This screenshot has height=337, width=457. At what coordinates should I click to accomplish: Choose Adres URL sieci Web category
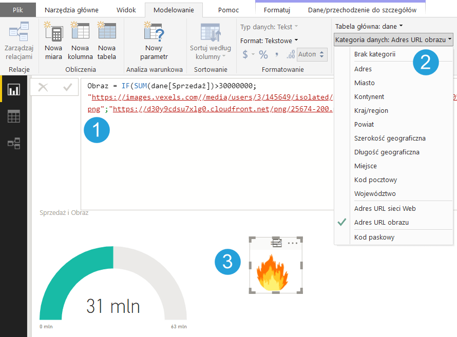(385, 209)
